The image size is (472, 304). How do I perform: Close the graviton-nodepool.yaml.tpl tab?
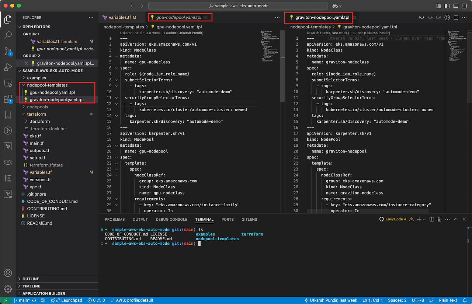point(354,17)
